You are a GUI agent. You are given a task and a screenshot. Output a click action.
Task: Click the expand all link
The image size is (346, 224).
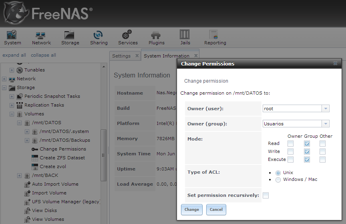[14, 55]
